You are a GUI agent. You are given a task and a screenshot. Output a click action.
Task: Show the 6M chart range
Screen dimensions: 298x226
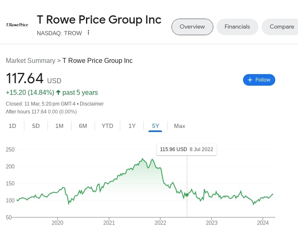[x=83, y=126]
